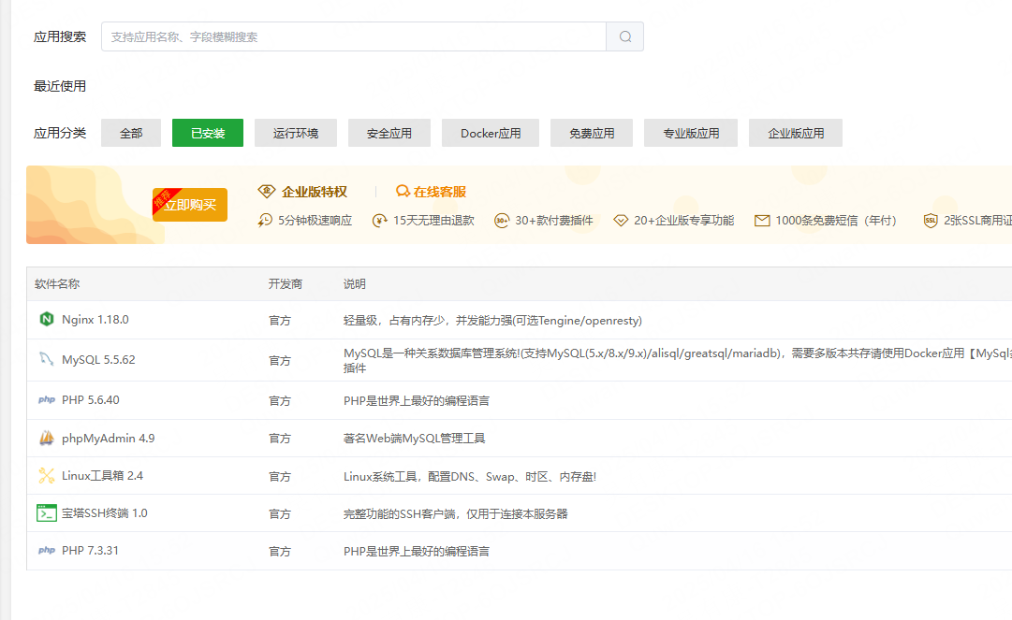Screen dimensions: 1012x620
Task: Click the Linux工具箱 toolbox icon
Action: click(46, 475)
